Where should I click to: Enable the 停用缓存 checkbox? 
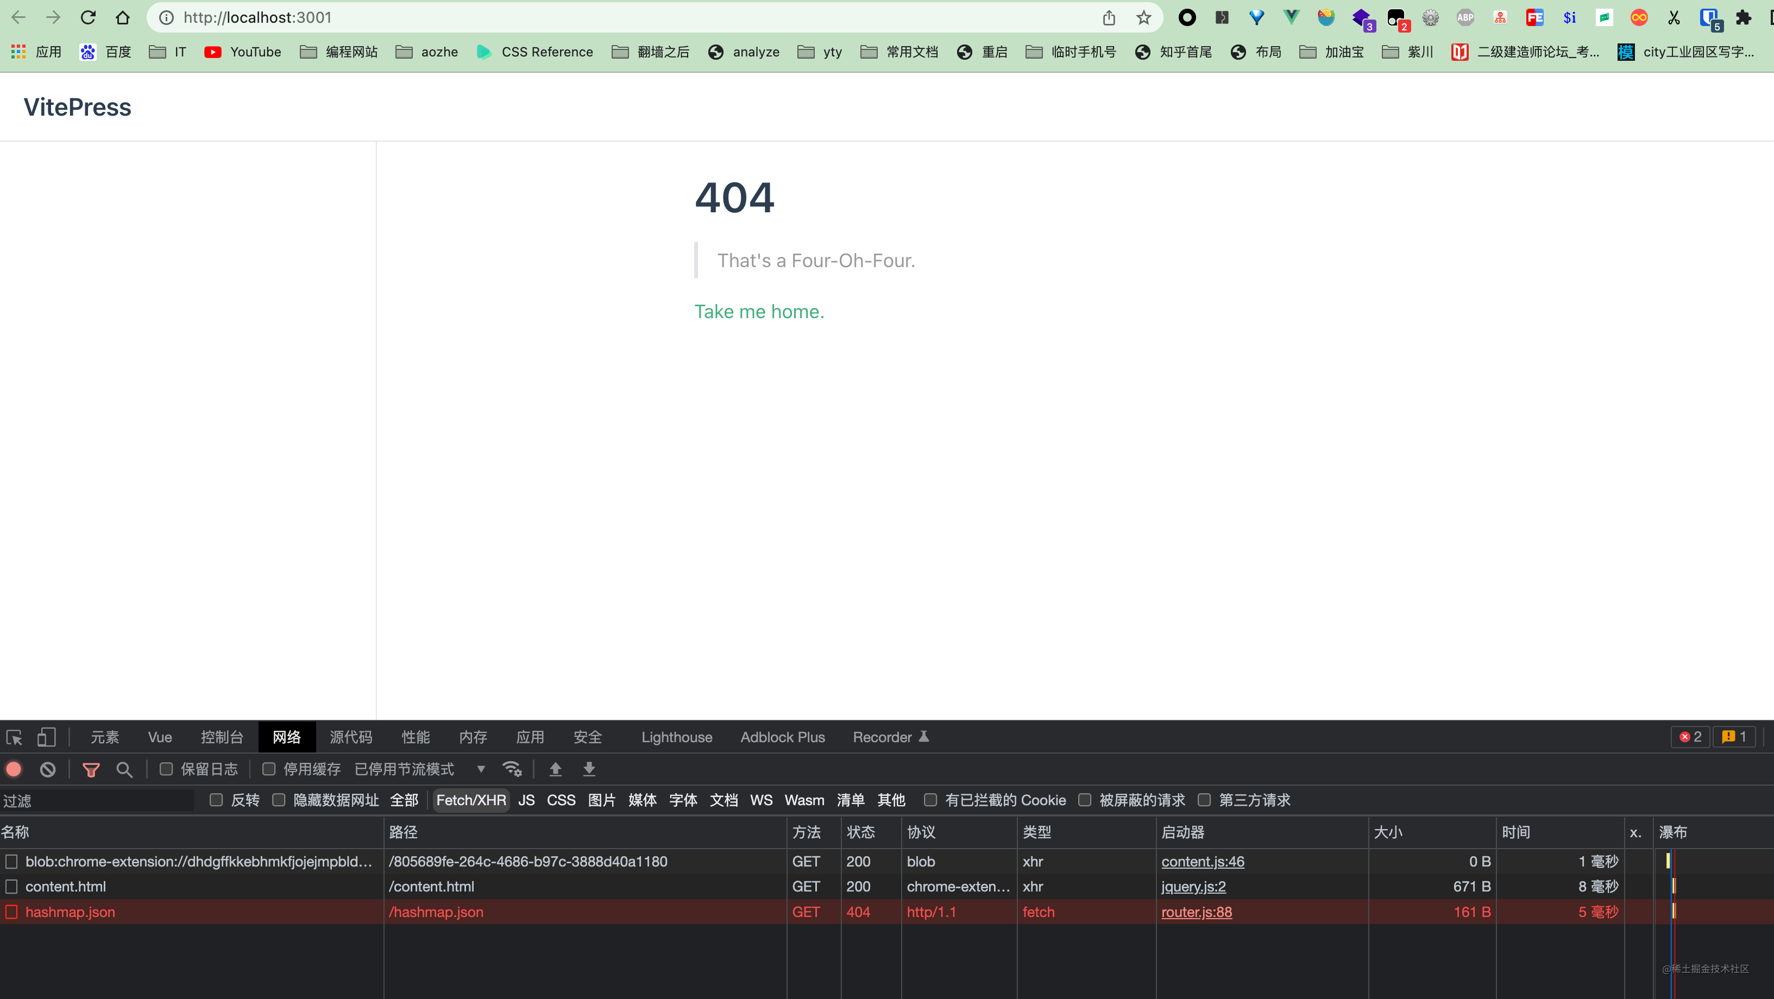coord(269,769)
